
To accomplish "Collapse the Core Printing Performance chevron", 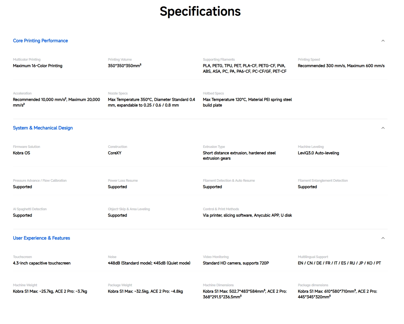I will pyautogui.click(x=383, y=41).
